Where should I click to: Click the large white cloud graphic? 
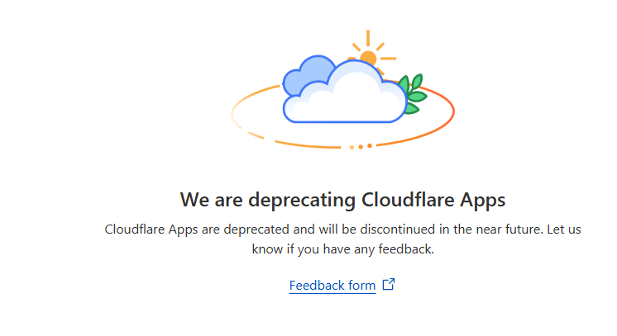point(347,99)
